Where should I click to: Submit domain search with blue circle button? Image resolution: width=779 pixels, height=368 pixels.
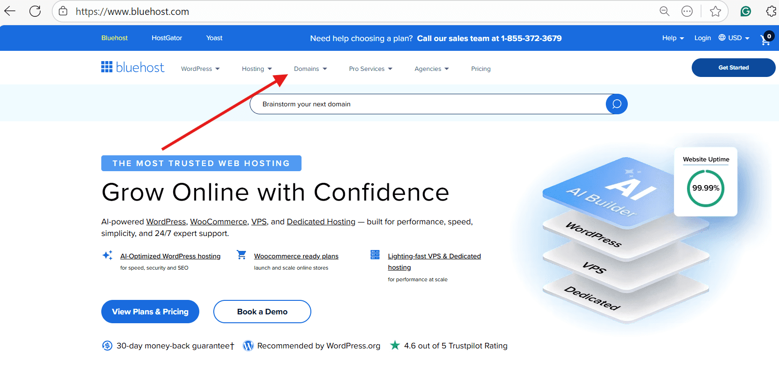(x=617, y=104)
